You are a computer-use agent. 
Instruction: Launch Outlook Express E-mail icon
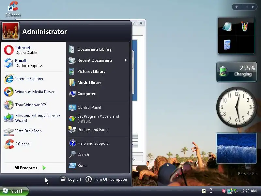tap(9, 63)
